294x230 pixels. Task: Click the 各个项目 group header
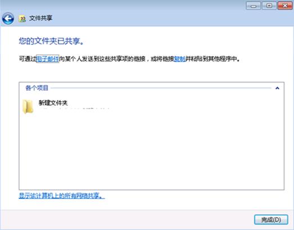coord(37,88)
